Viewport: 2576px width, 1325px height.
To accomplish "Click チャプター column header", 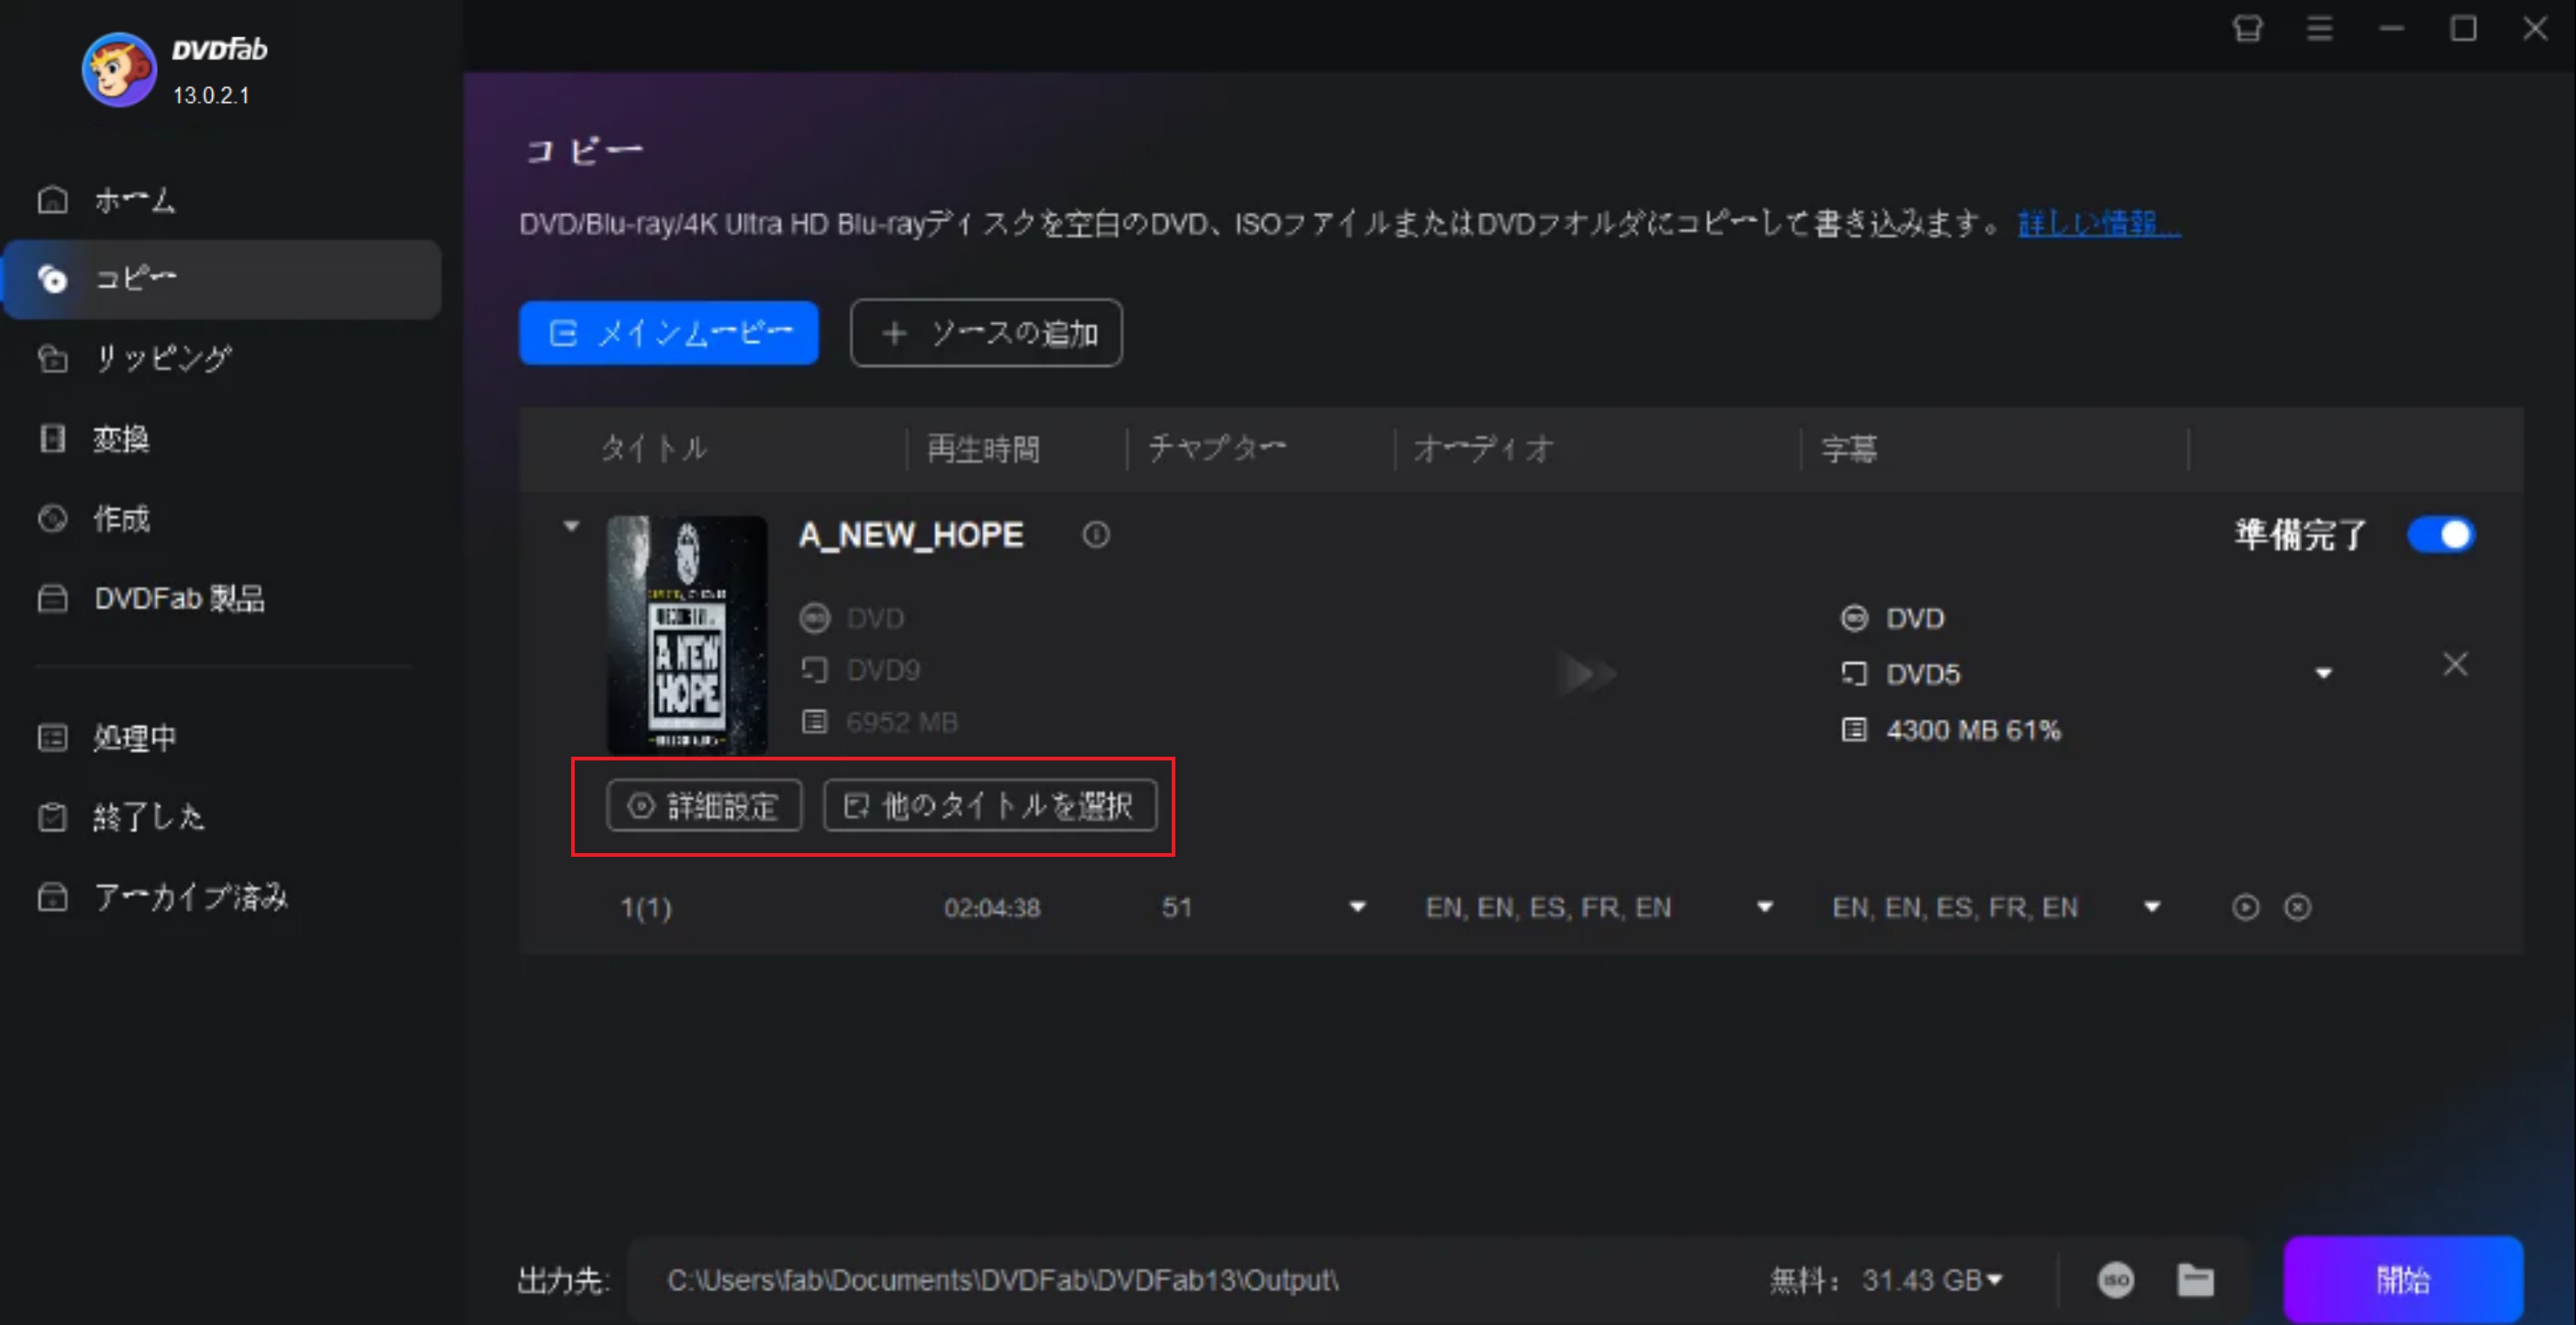I will pos(1217,448).
